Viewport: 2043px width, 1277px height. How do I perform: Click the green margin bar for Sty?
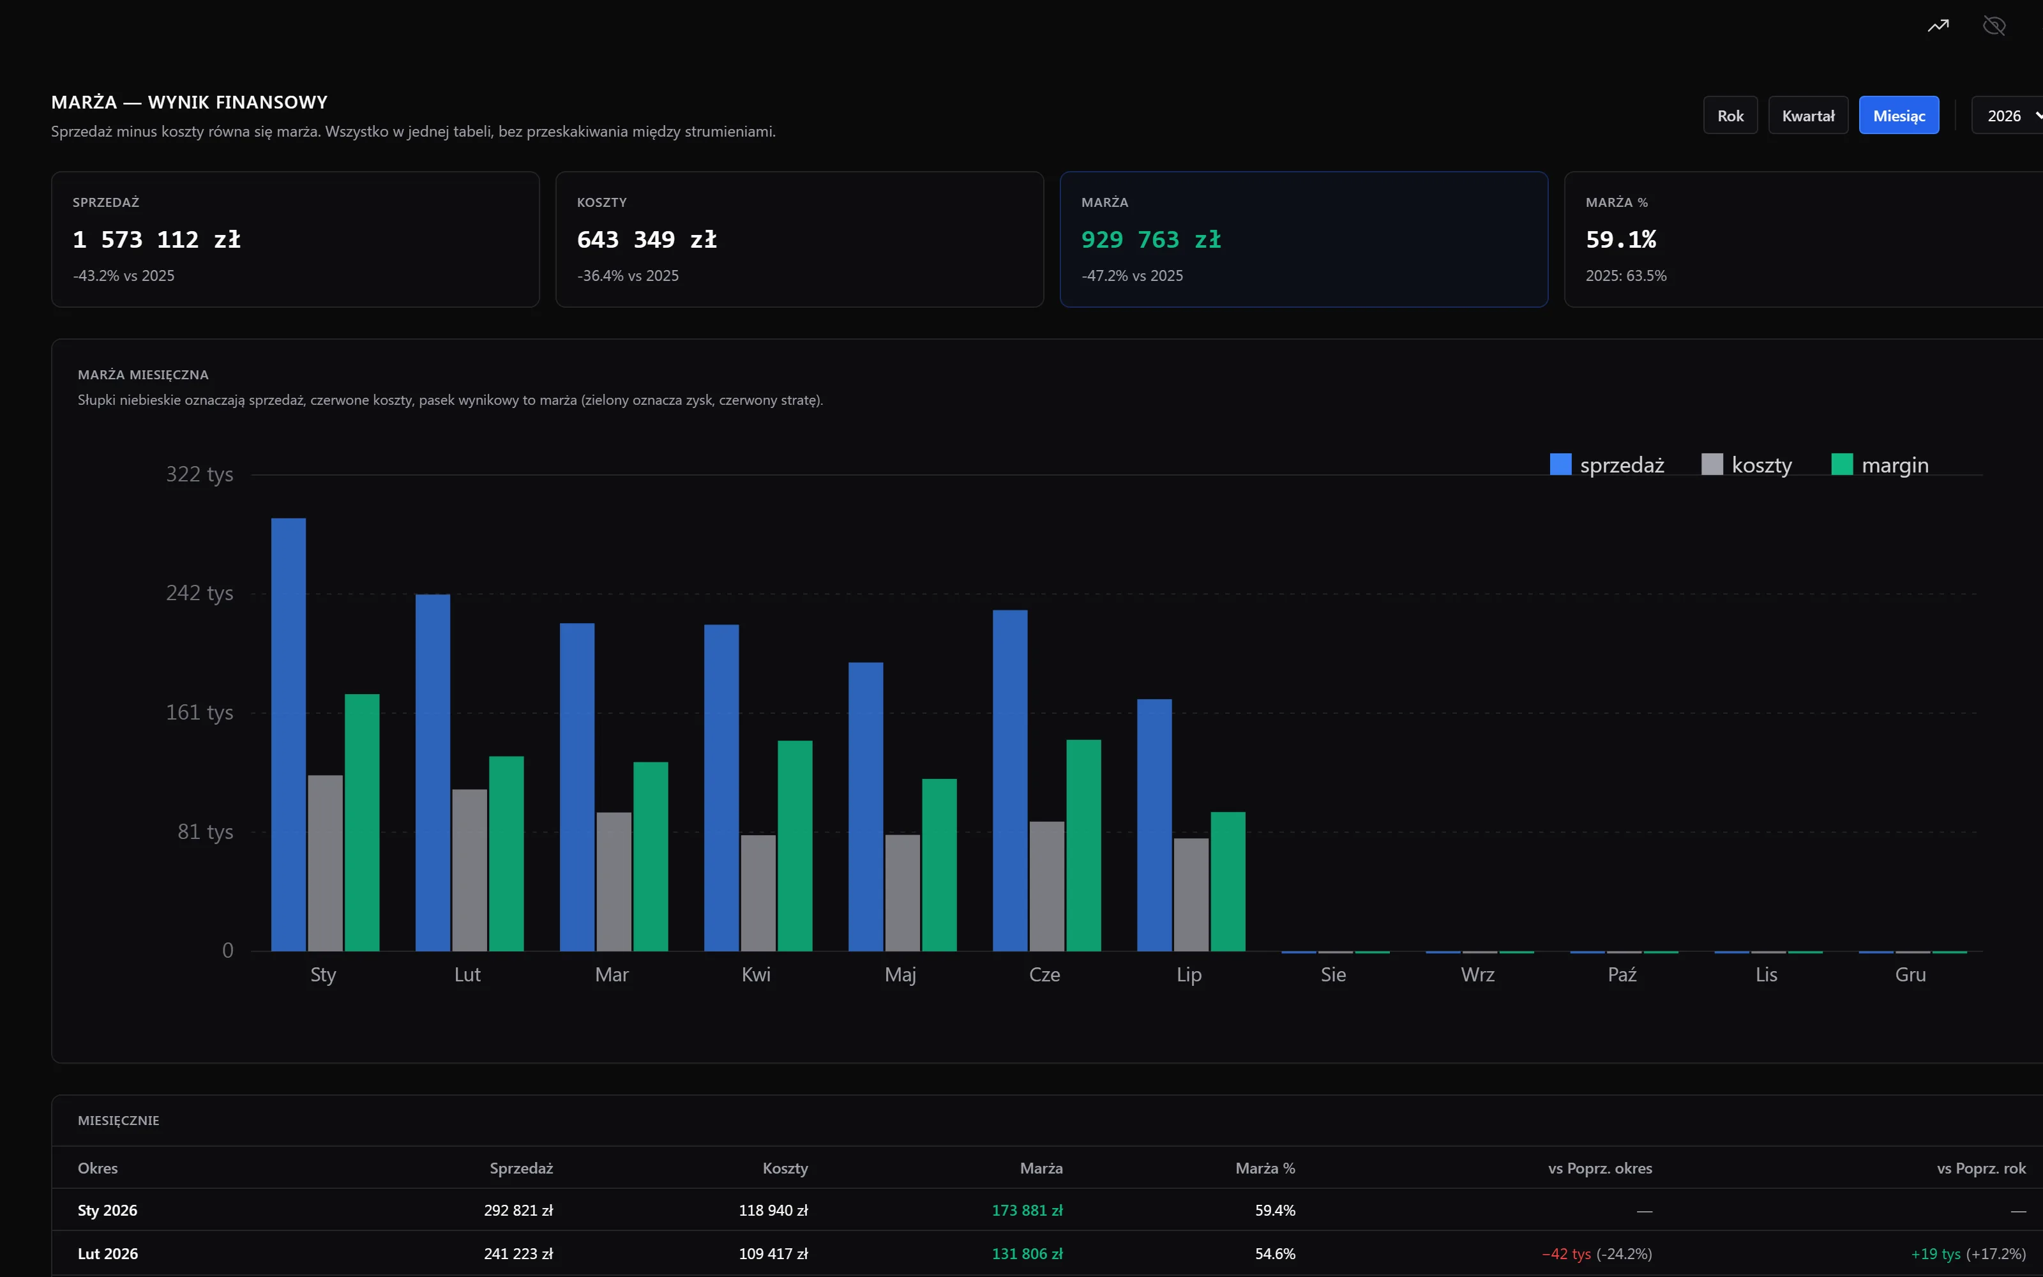point(361,822)
